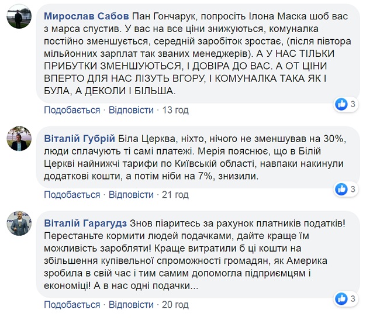Viewport: 380px width, 320px height.
Task: Open Мирослав Сабов's profile picture
Action: tap(19, 16)
